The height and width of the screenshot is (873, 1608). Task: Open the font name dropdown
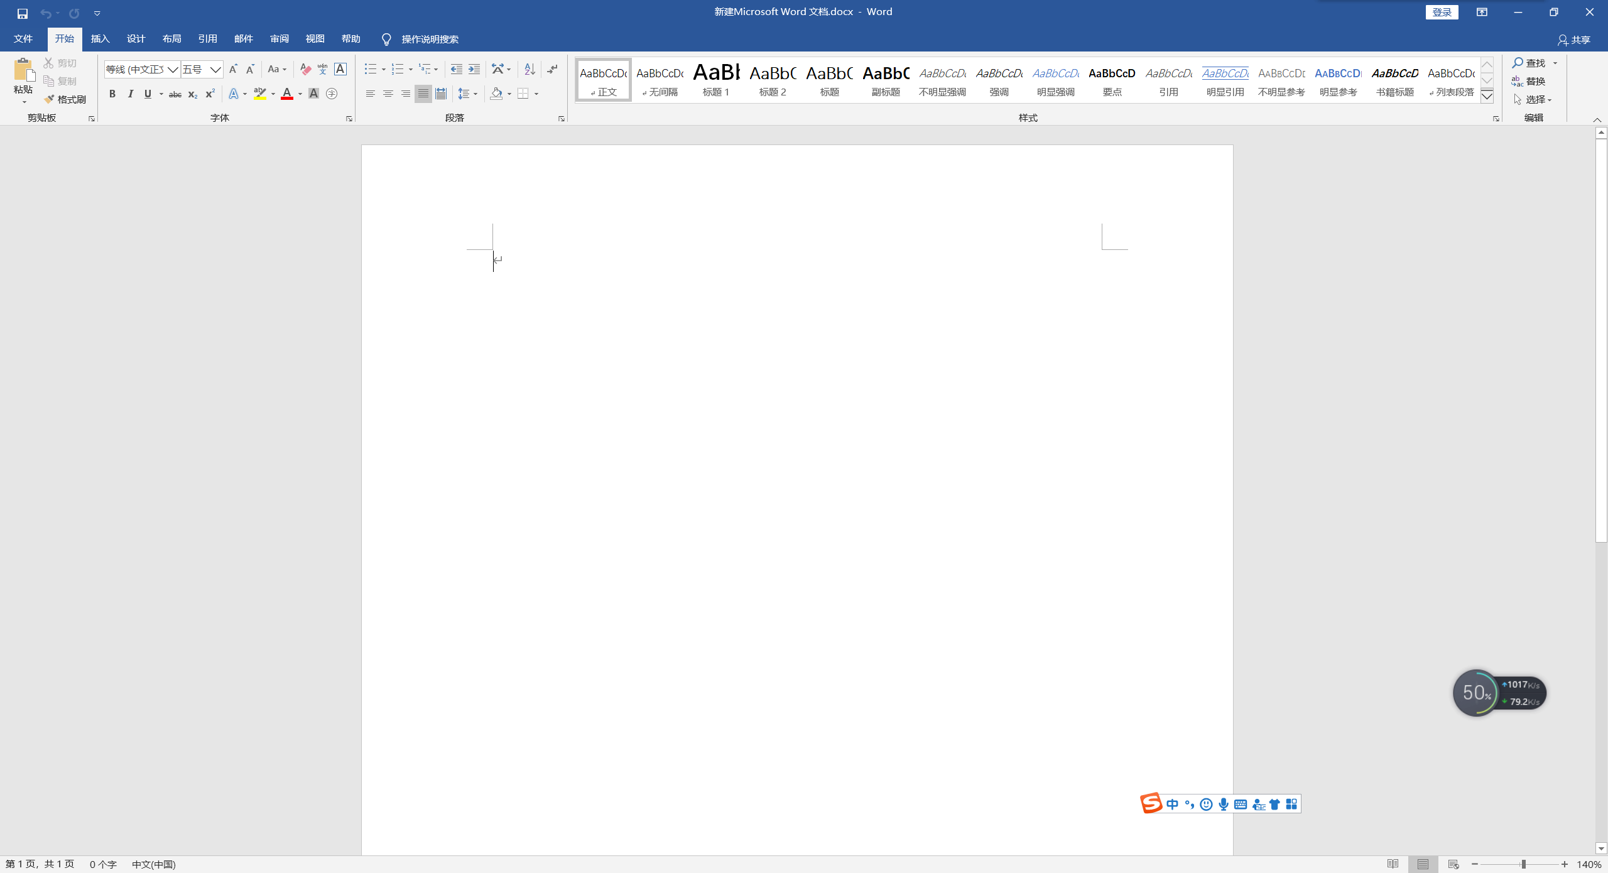173,69
